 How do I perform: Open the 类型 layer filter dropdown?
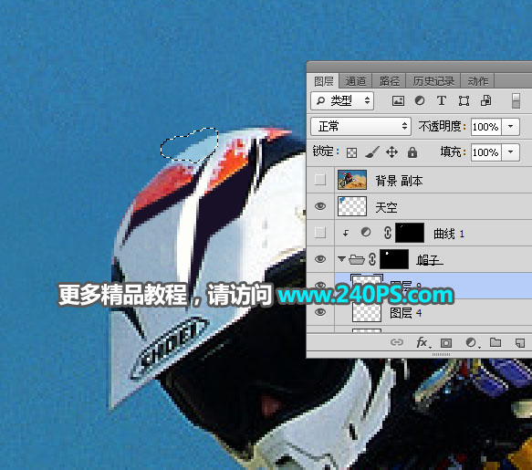[x=342, y=100]
